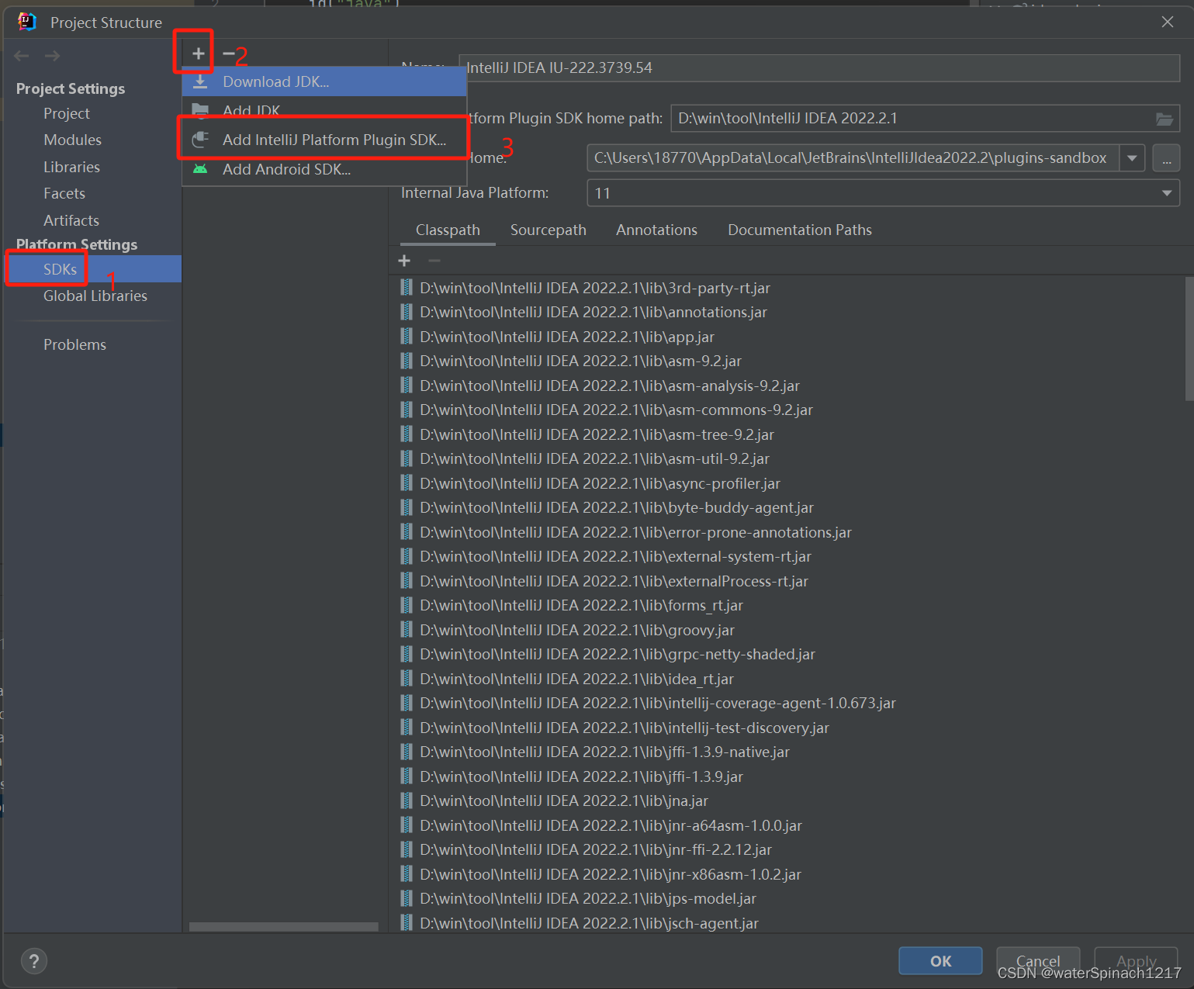
Task: Click the Apply button
Action: (1136, 961)
